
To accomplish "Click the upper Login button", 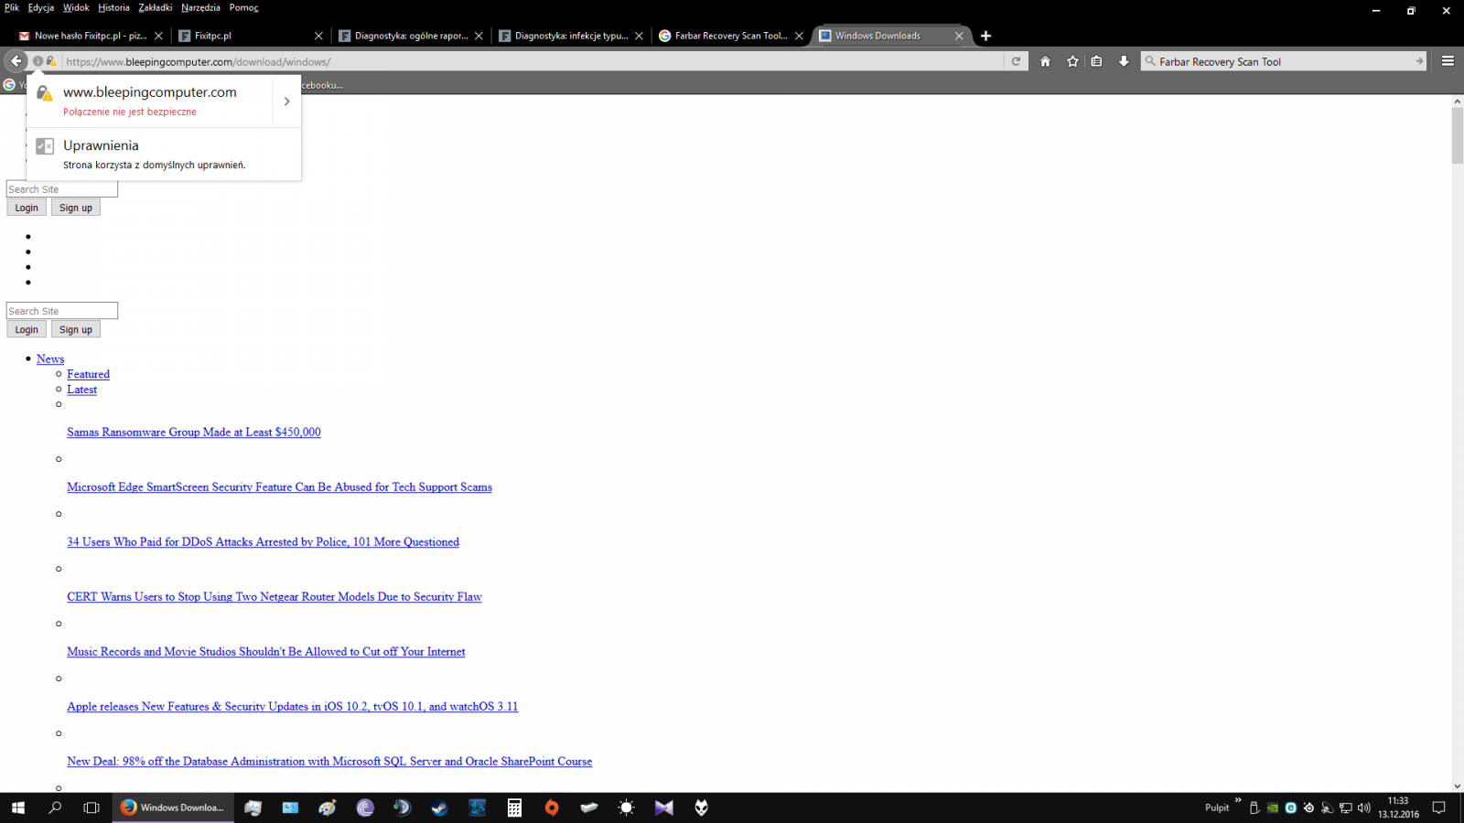I will point(27,208).
